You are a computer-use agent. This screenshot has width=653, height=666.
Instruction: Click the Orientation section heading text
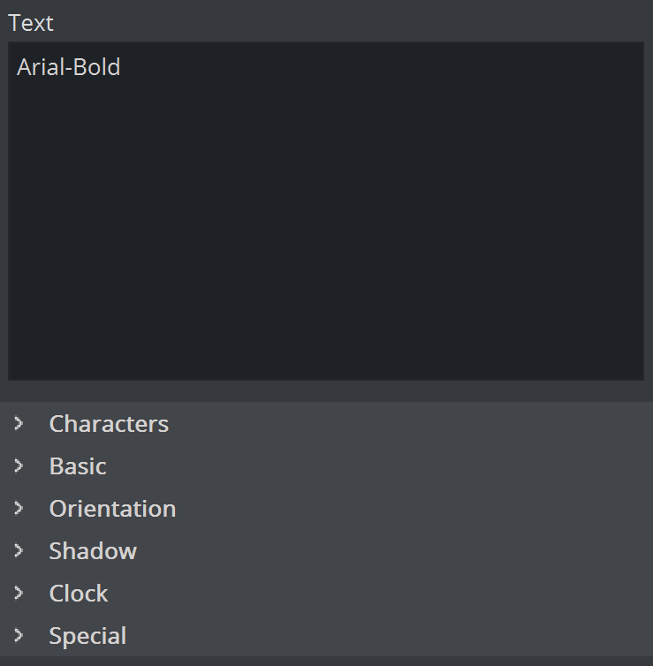point(112,509)
